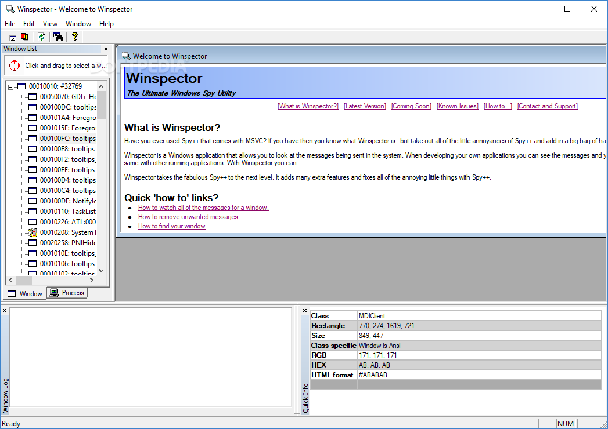Click the HTML format value #ABABAB
This screenshot has width=608, height=429.
click(x=479, y=375)
